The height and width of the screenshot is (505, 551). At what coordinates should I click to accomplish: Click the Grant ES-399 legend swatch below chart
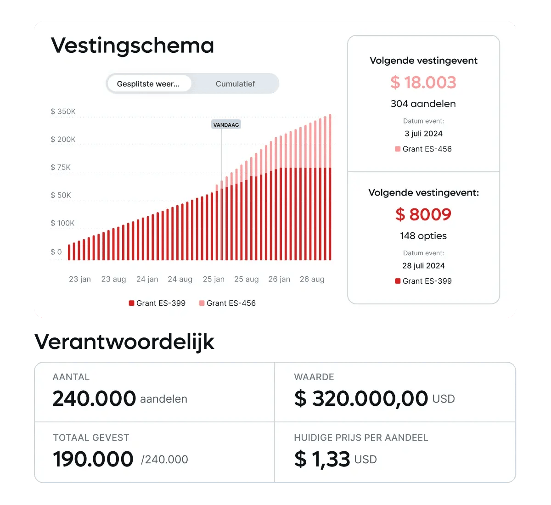[x=131, y=303]
